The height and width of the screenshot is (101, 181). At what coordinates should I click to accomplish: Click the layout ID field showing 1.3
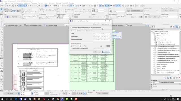(x=156, y=82)
